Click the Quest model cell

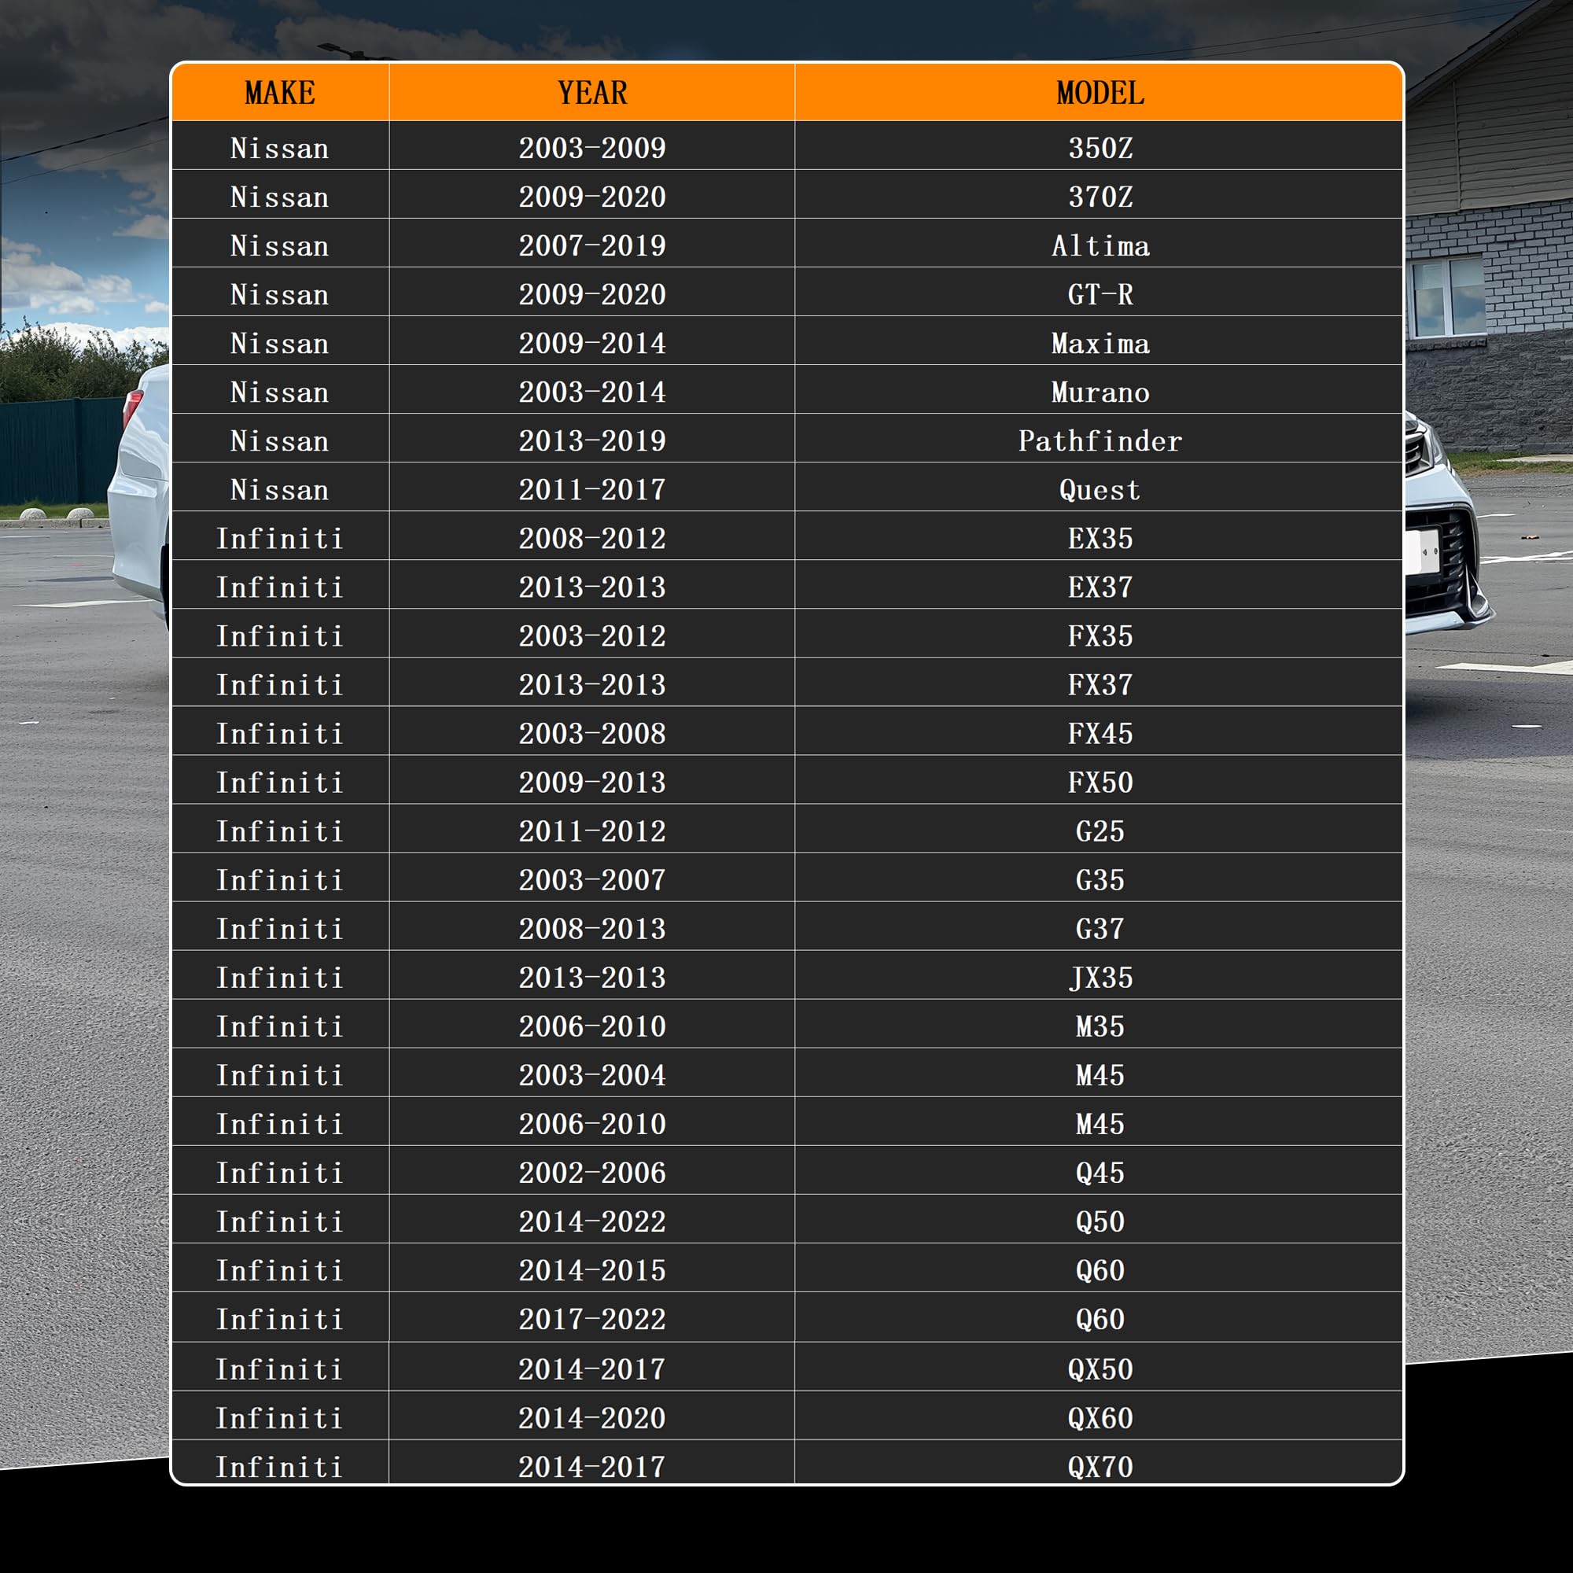pos(1100,488)
